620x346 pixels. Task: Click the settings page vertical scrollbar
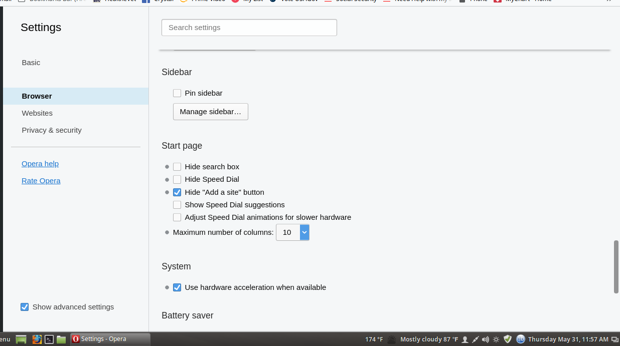pyautogui.click(x=616, y=266)
